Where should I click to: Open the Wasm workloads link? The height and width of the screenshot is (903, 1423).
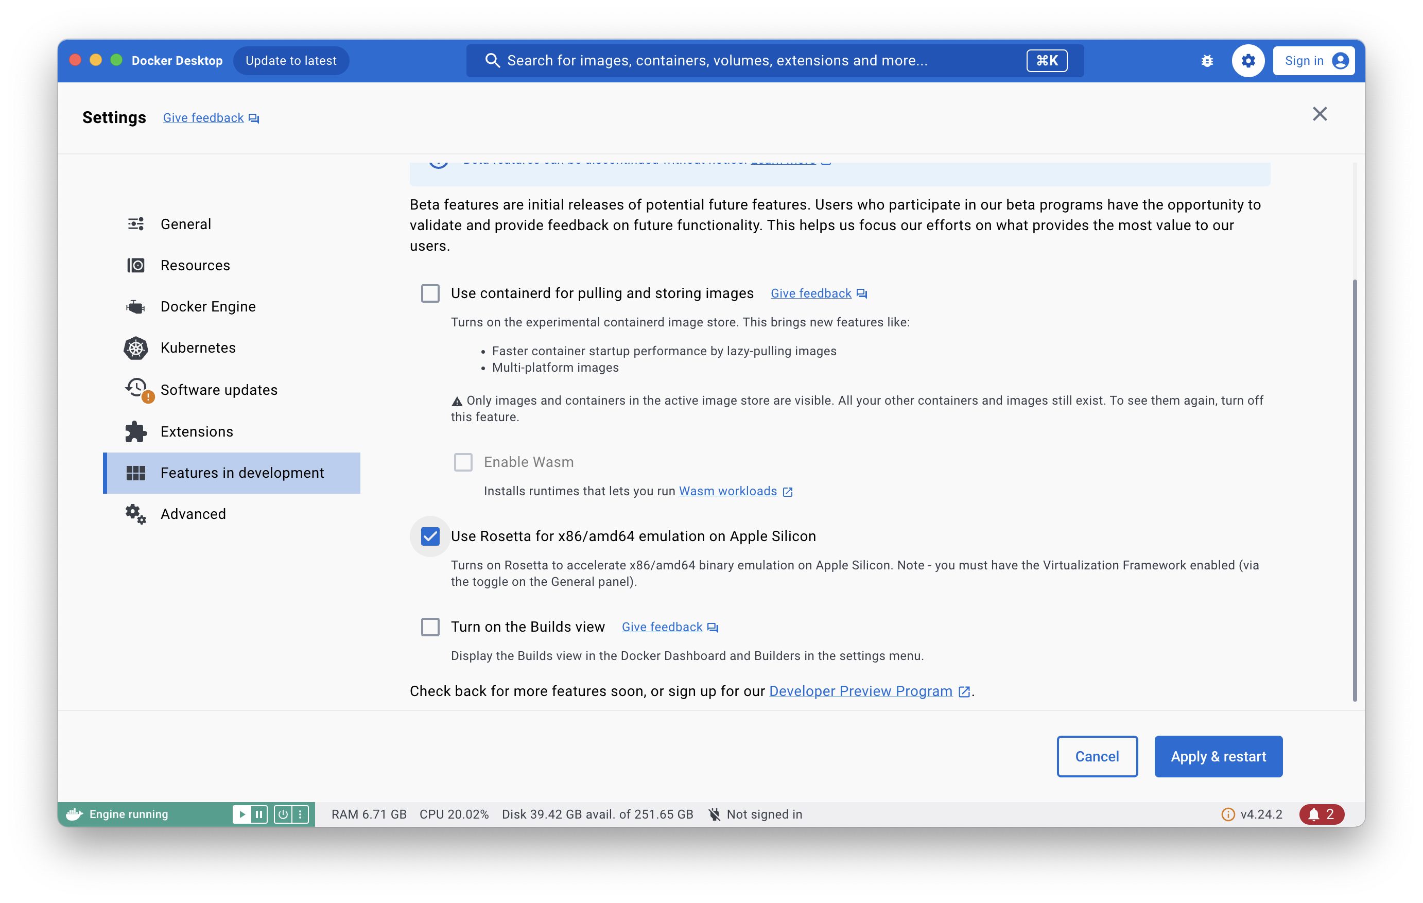click(727, 492)
